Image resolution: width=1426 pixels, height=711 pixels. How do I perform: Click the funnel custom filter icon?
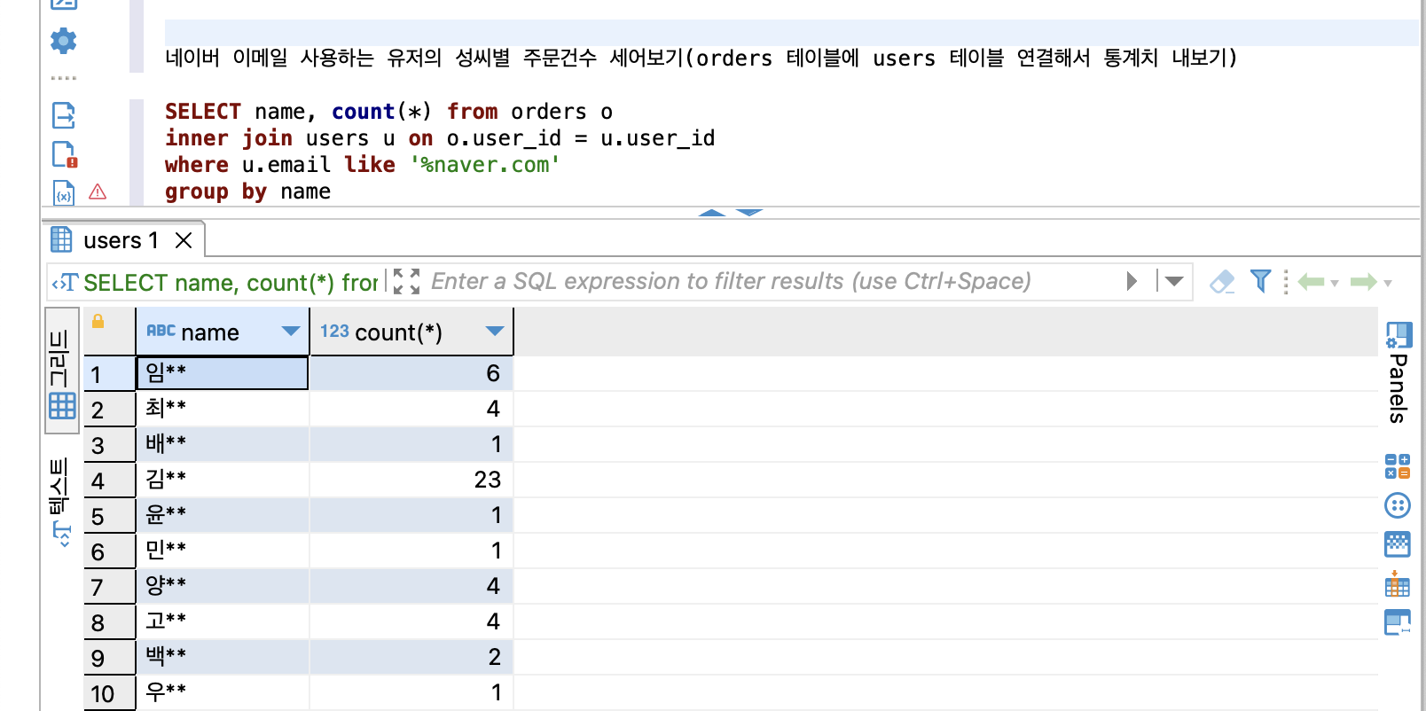click(1260, 281)
